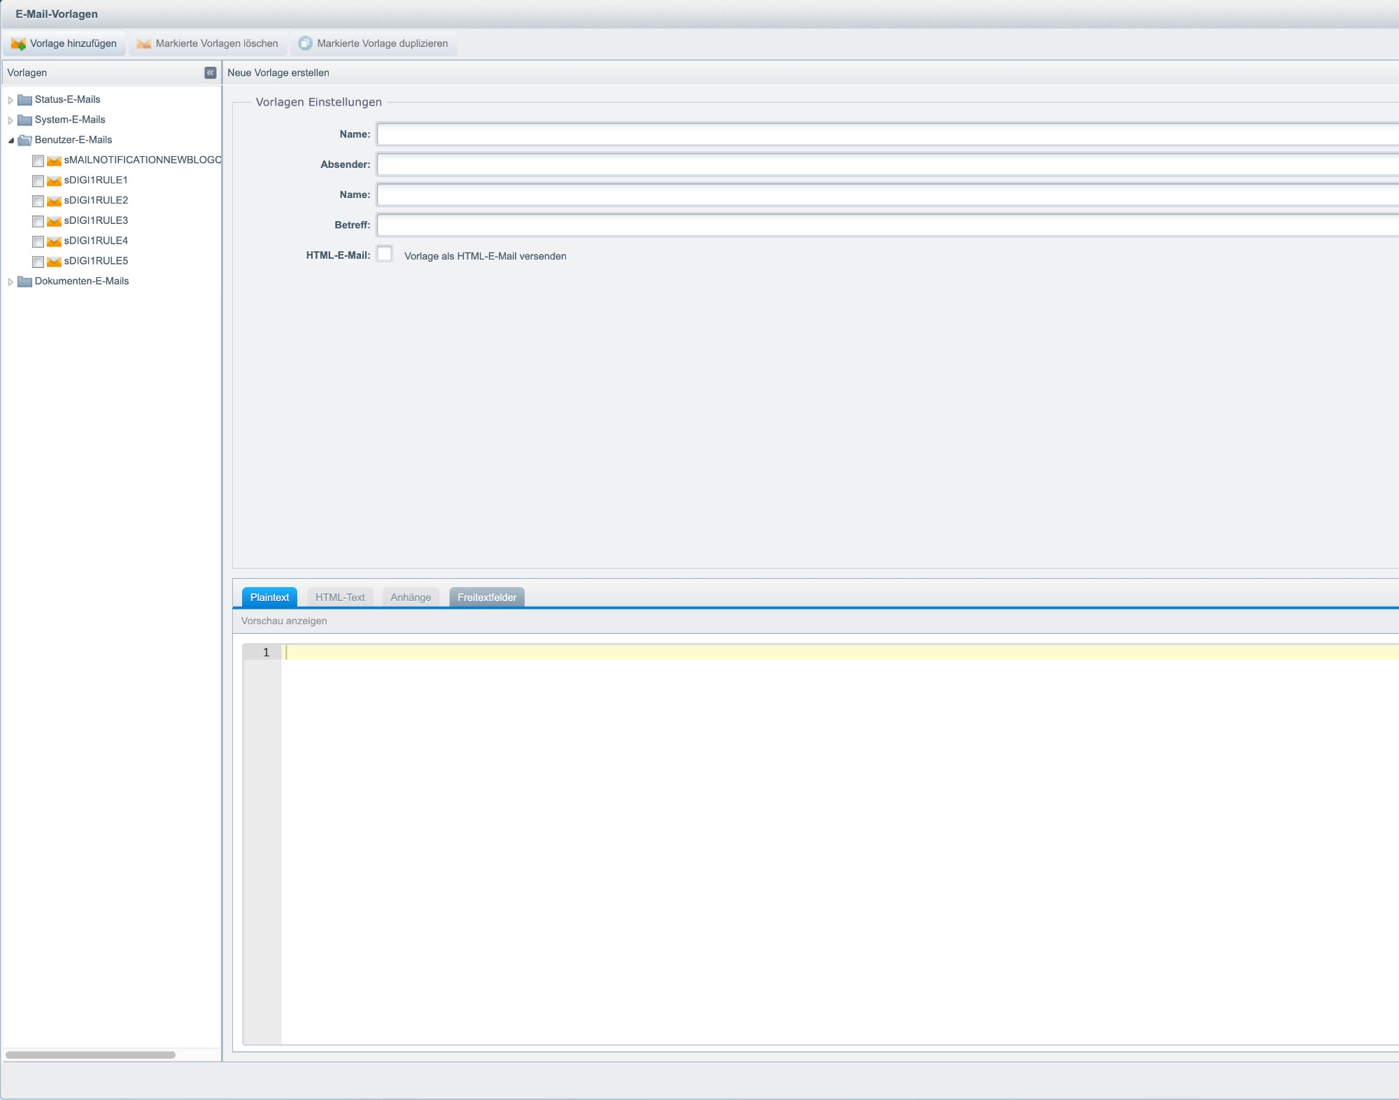Click line 1 in the plaintext editor
This screenshot has width=1399, height=1100.
click(840, 652)
